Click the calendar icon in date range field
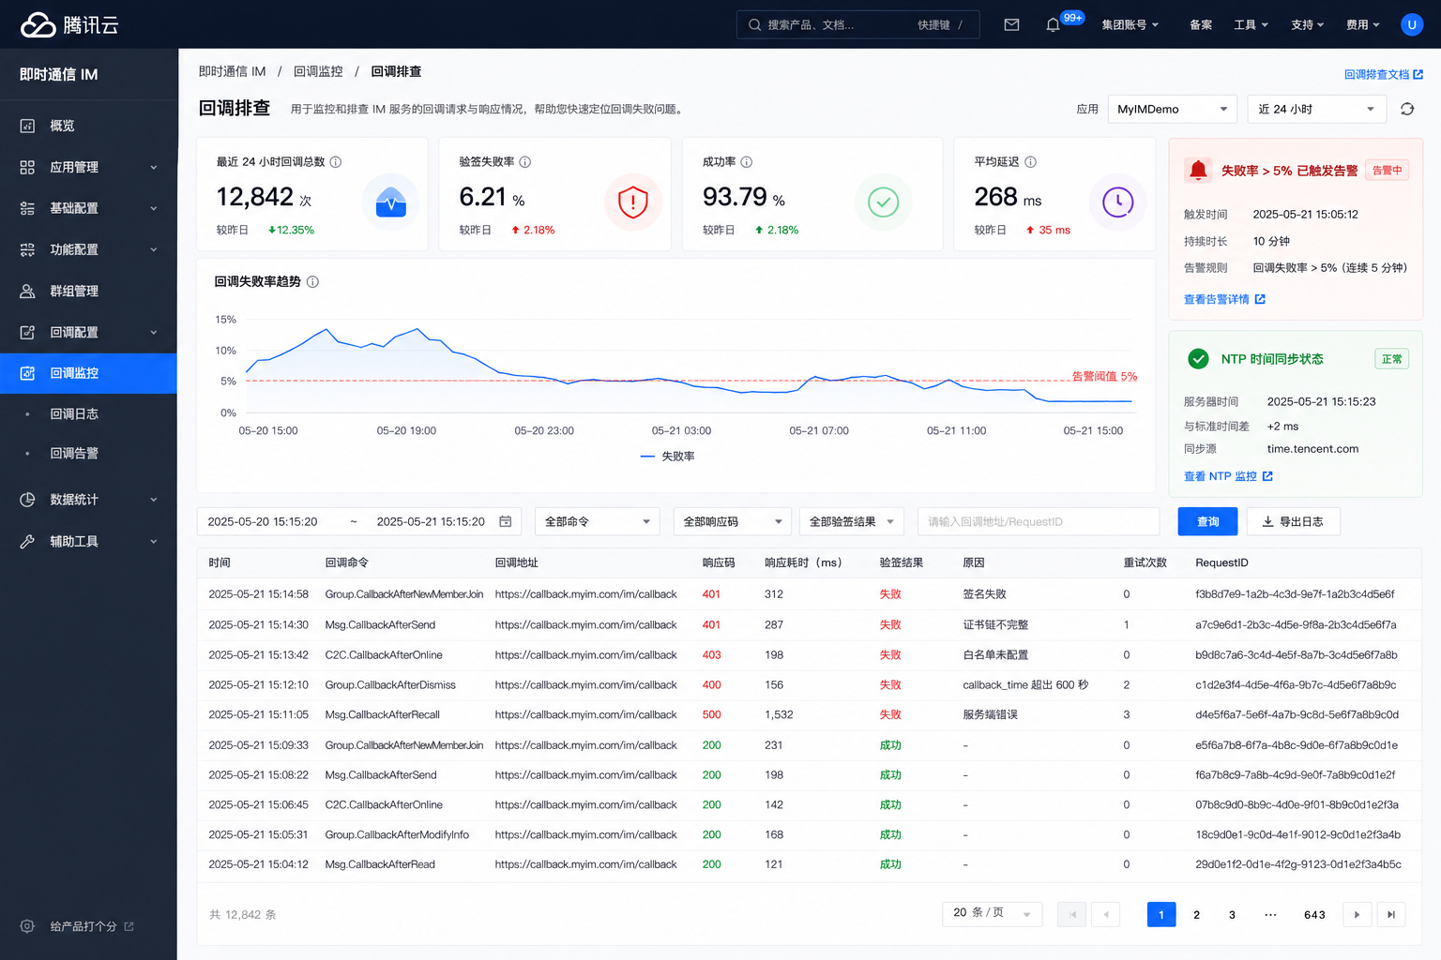Image resolution: width=1441 pixels, height=960 pixels. [x=506, y=521]
